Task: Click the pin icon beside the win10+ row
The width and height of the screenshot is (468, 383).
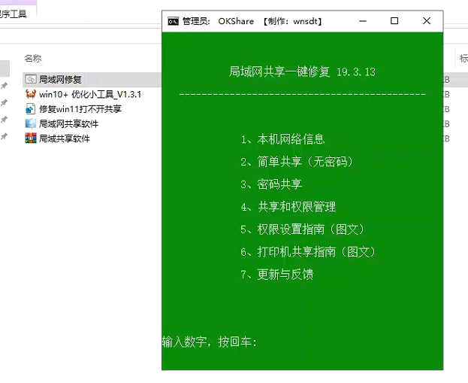Action: (4, 102)
